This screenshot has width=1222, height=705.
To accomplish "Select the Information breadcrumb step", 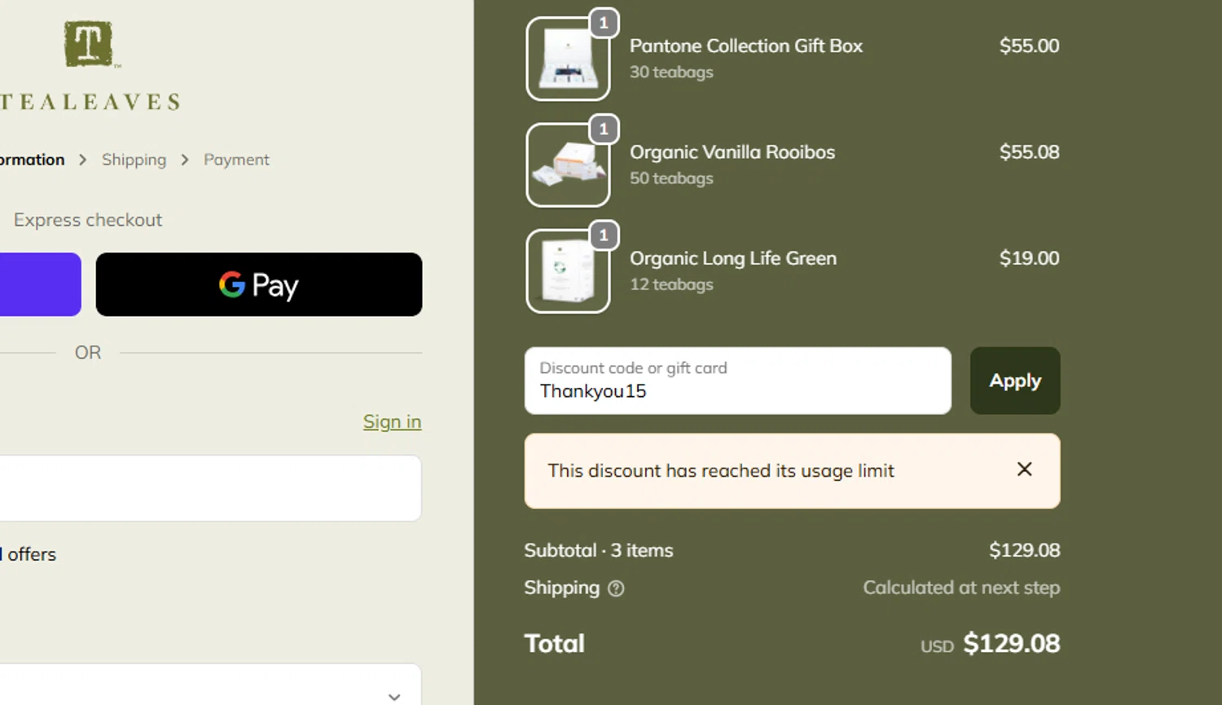I will [x=32, y=160].
